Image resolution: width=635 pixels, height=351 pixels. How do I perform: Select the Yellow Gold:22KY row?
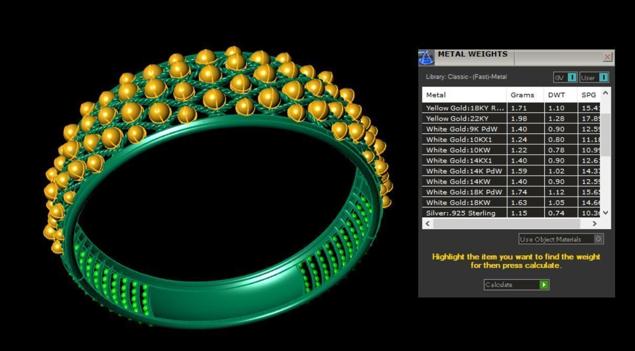(511, 119)
